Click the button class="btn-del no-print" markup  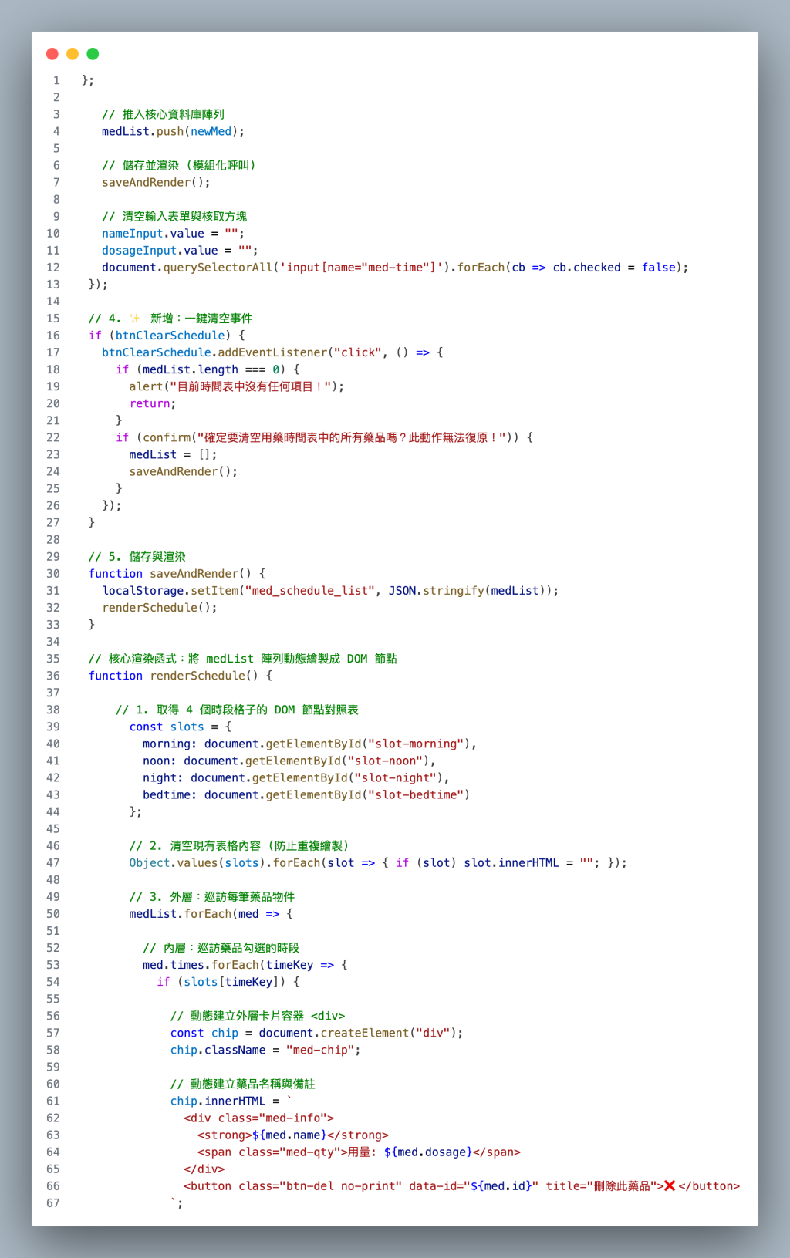coord(461,1186)
